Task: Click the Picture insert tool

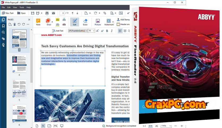Action: coord(98,22)
